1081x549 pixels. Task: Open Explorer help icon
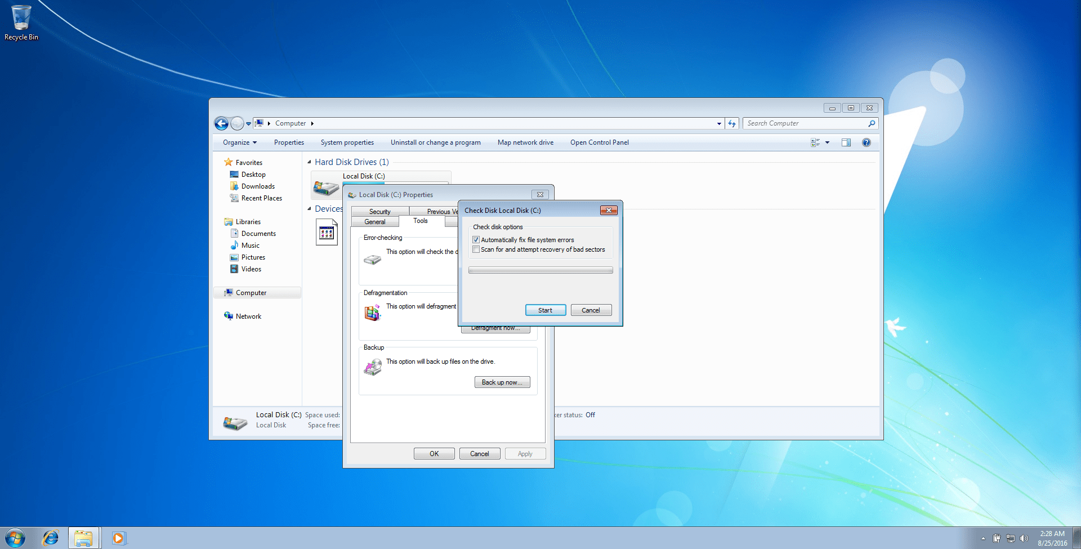click(x=866, y=142)
